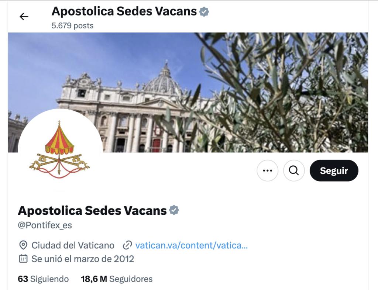
Task: Click the location pin icon
Action: (x=23, y=245)
